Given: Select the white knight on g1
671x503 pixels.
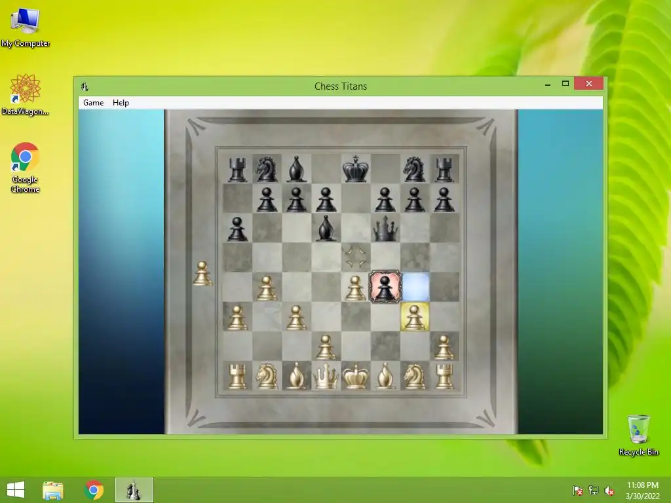Looking at the screenshot, I should point(415,376).
